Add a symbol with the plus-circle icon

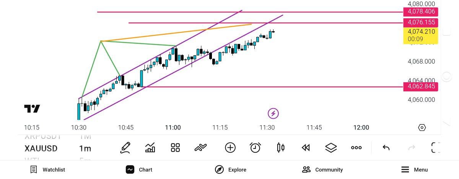(230, 147)
